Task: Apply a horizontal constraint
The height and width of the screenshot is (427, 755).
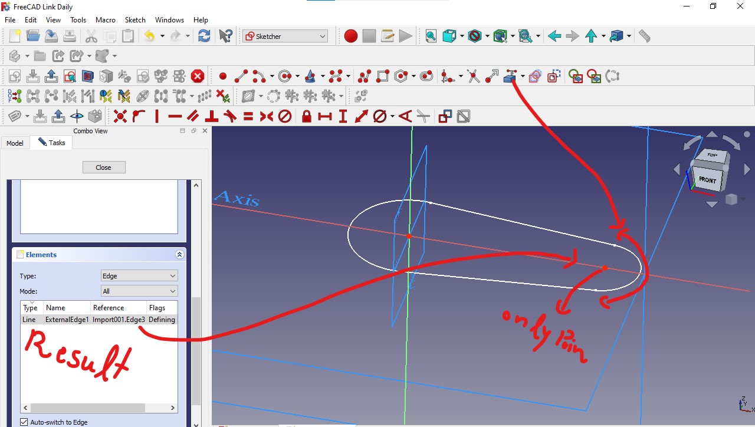Action: click(175, 116)
